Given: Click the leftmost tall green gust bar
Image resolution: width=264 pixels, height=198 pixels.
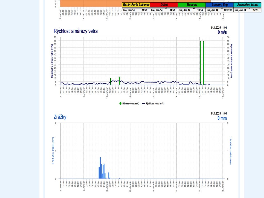Looking at the screenshot, I should pyautogui.click(x=200, y=62).
